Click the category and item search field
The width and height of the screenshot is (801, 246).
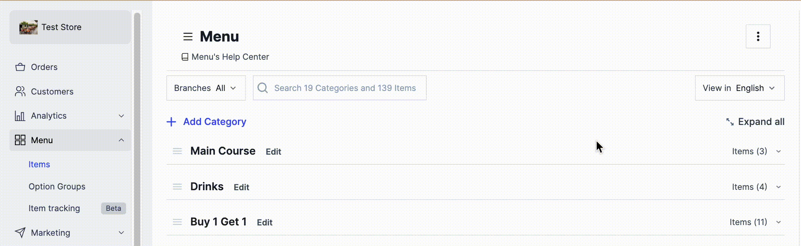[x=340, y=88]
